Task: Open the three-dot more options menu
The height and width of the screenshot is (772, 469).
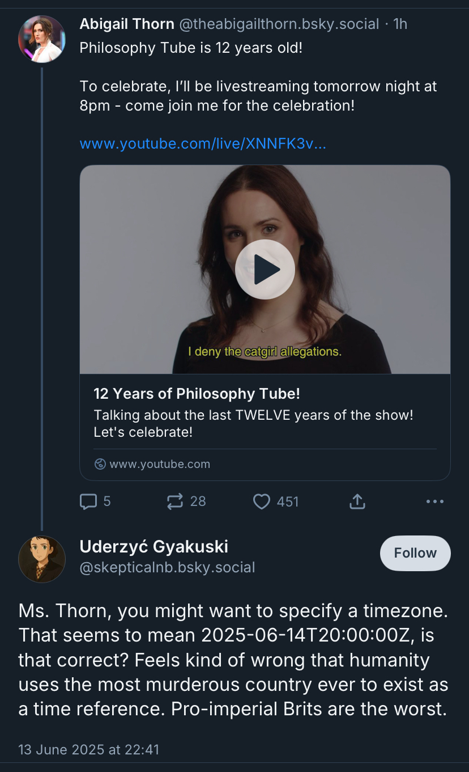Action: coord(434,501)
